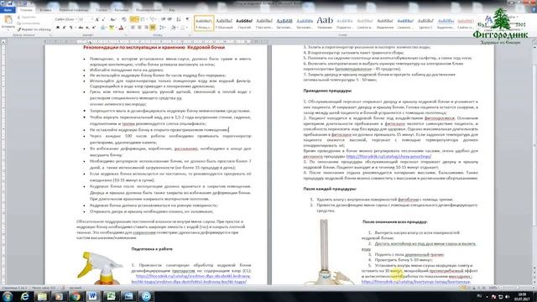
Task: Click the Cut scissors icon
Action: coord(19,17)
